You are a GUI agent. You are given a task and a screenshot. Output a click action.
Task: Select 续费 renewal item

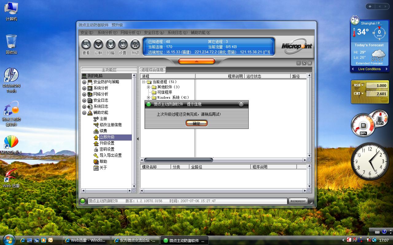coord(103,131)
